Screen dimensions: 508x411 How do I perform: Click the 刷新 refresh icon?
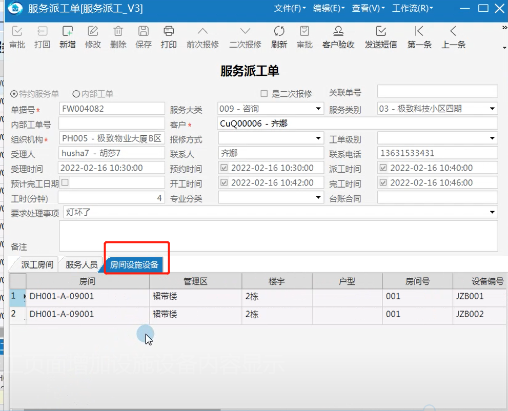(x=279, y=31)
